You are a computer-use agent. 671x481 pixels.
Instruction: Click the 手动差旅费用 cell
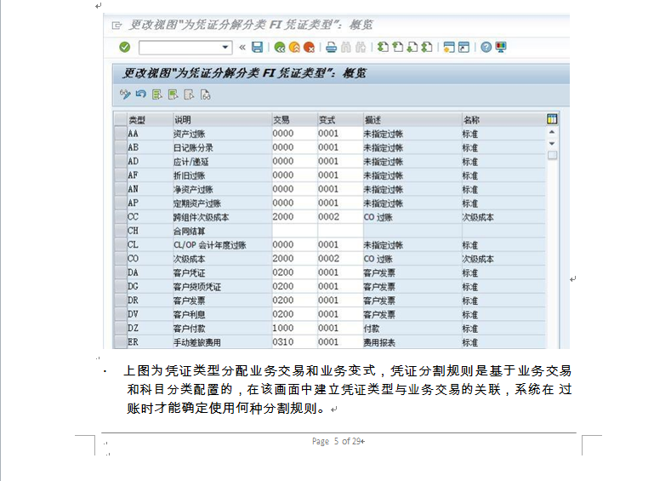tap(222, 342)
